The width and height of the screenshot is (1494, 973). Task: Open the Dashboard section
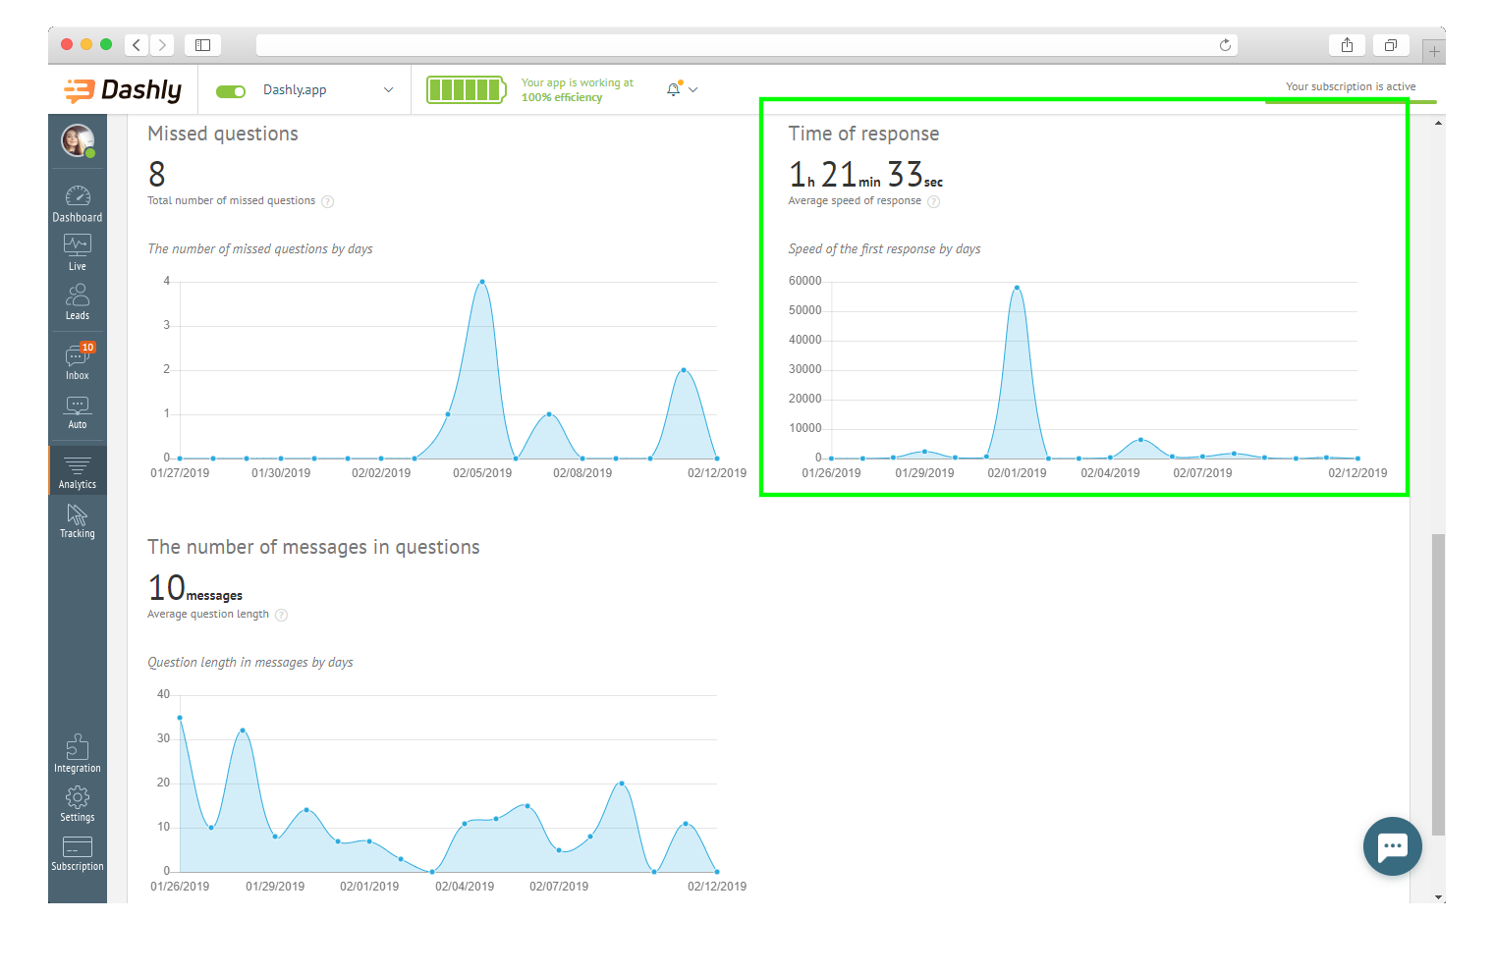(x=77, y=202)
